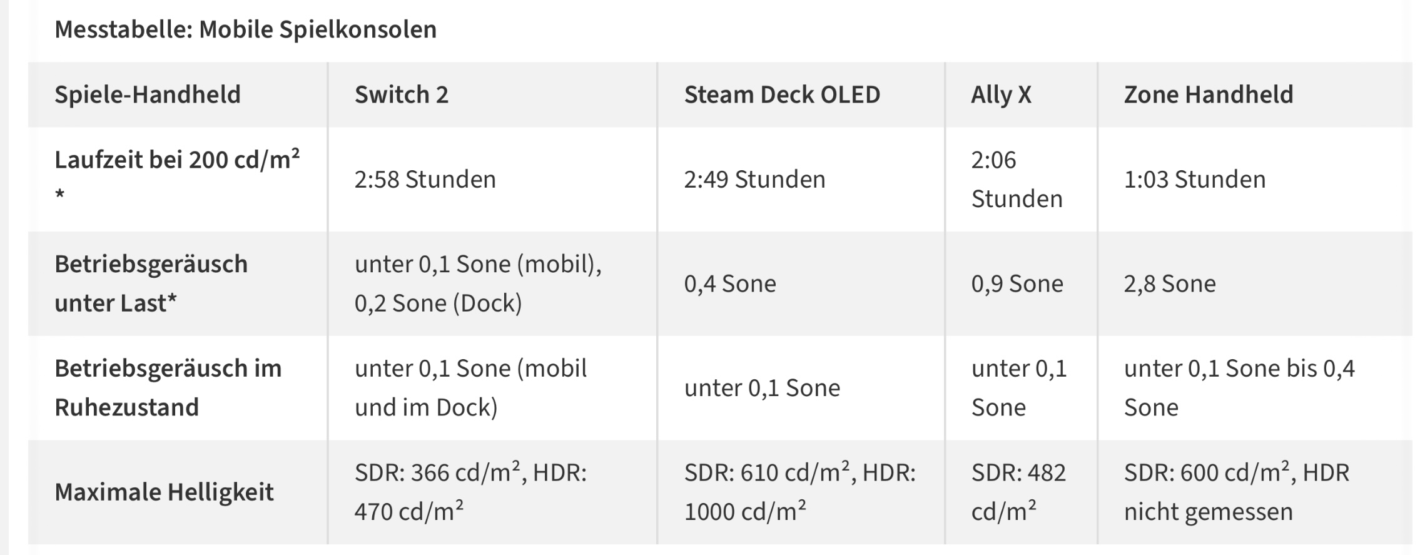This screenshot has width=1425, height=555.
Task: Click the 'Laufzeit bei 200 cd/m²' row label
Action: (177, 179)
